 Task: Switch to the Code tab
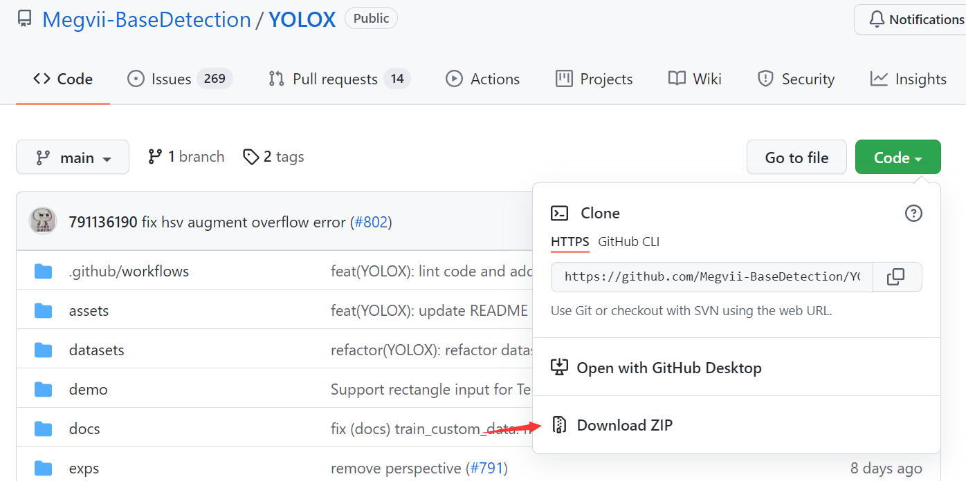[63, 79]
